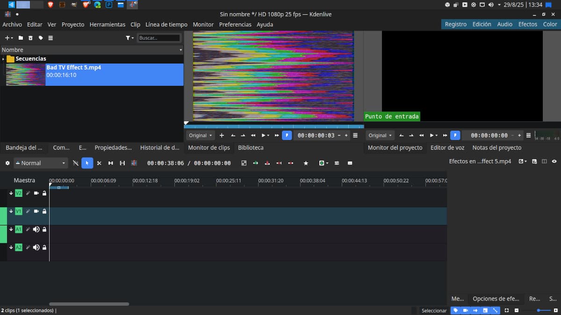This screenshot has width=561, height=315.
Task: Open the Línea de tiempo menu
Action: (166, 24)
